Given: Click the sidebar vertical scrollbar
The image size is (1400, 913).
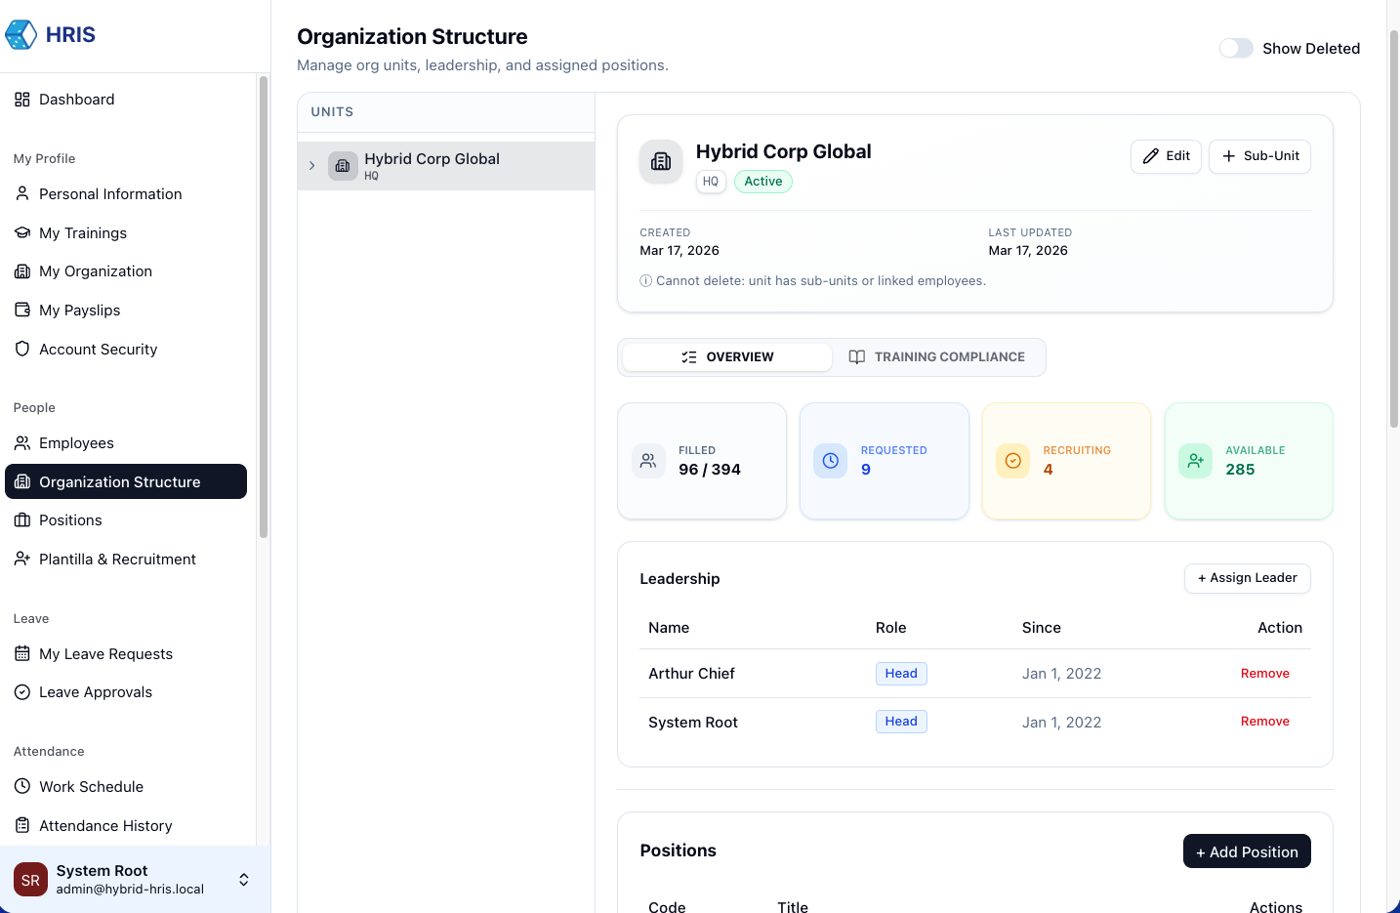Looking at the screenshot, I should [x=263, y=308].
